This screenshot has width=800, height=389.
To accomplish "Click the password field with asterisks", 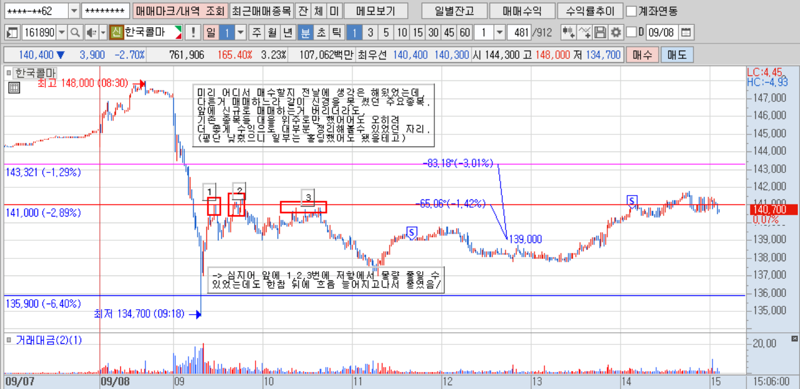I will (105, 10).
